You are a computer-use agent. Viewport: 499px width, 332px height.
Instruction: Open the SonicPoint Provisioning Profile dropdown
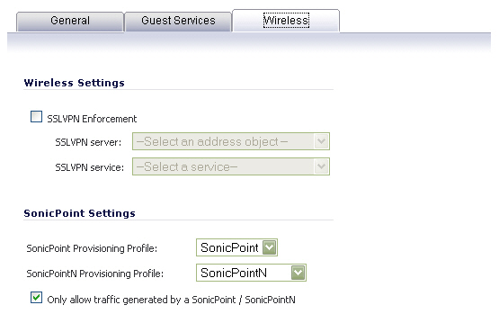coord(236,247)
